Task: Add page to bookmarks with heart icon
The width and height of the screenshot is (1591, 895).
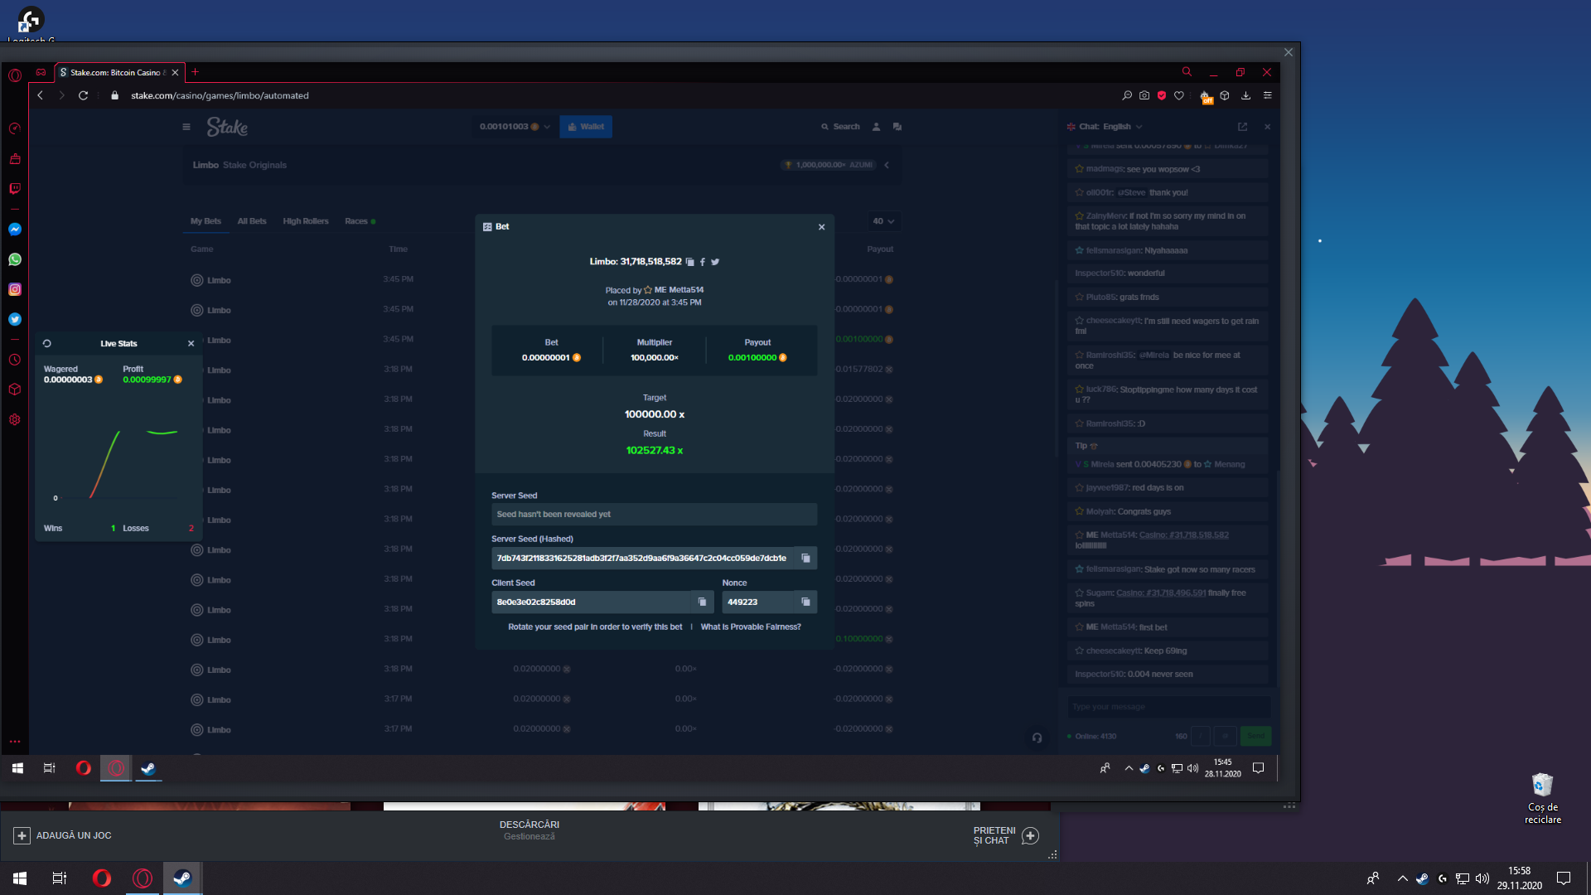Action: 1179,95
